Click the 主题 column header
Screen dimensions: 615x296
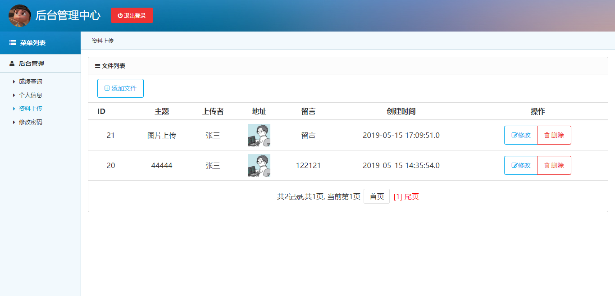click(x=162, y=111)
